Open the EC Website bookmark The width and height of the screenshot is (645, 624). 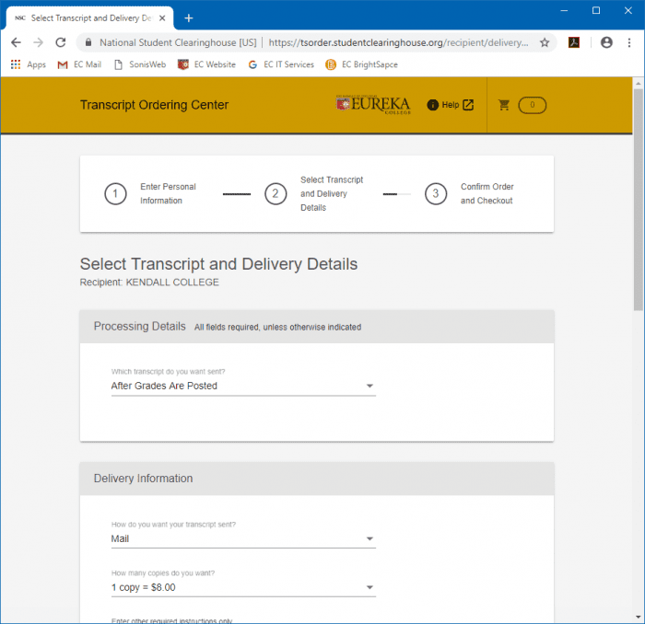point(206,64)
